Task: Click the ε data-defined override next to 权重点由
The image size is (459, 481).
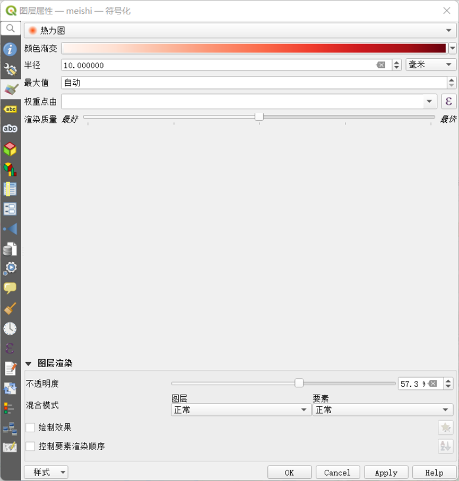Action: pos(448,101)
